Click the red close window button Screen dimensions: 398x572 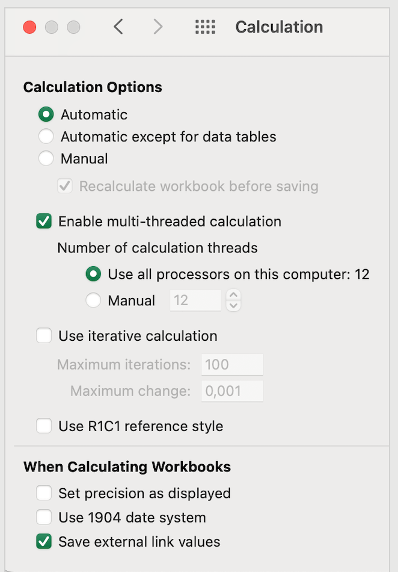point(29,27)
